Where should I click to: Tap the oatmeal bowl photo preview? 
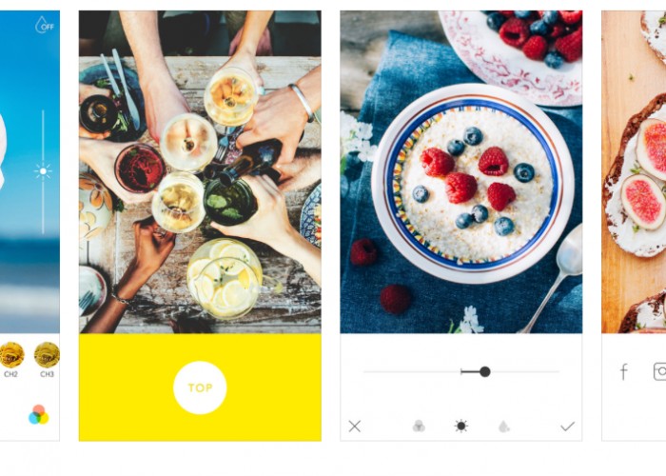coord(461,171)
